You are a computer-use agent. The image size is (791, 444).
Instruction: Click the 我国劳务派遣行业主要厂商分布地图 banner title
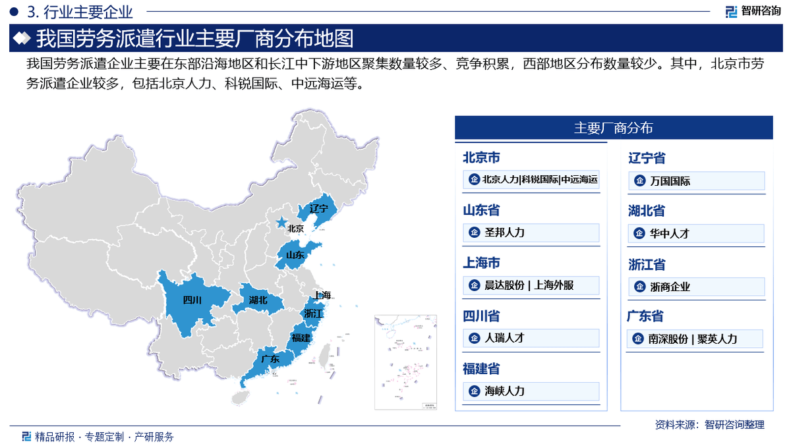tap(194, 38)
